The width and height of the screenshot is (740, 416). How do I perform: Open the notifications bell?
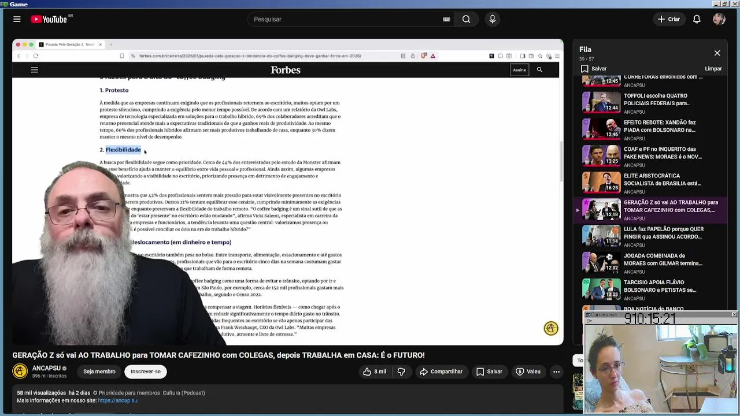(x=697, y=19)
